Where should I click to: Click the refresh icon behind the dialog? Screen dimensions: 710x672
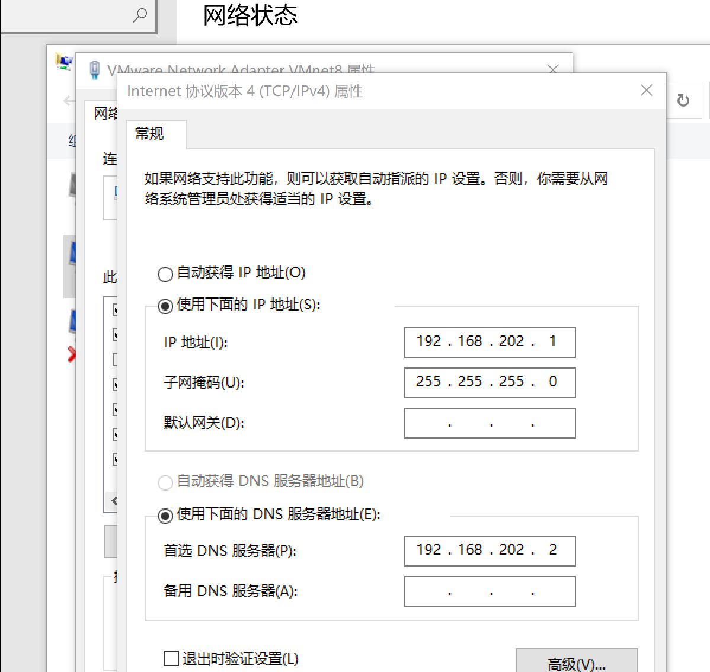[x=683, y=100]
